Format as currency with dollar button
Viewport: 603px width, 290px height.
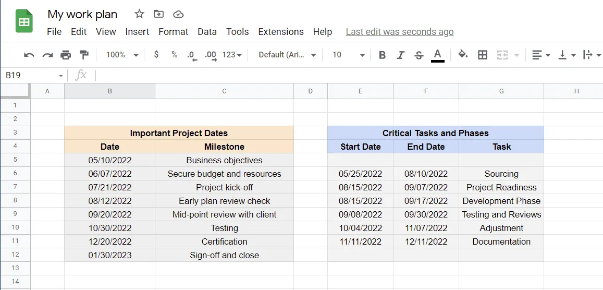coord(156,55)
